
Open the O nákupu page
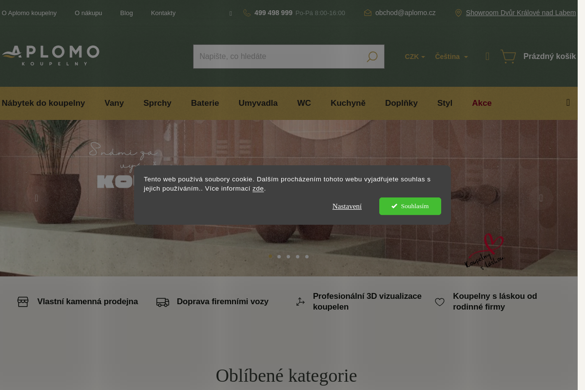pos(88,13)
